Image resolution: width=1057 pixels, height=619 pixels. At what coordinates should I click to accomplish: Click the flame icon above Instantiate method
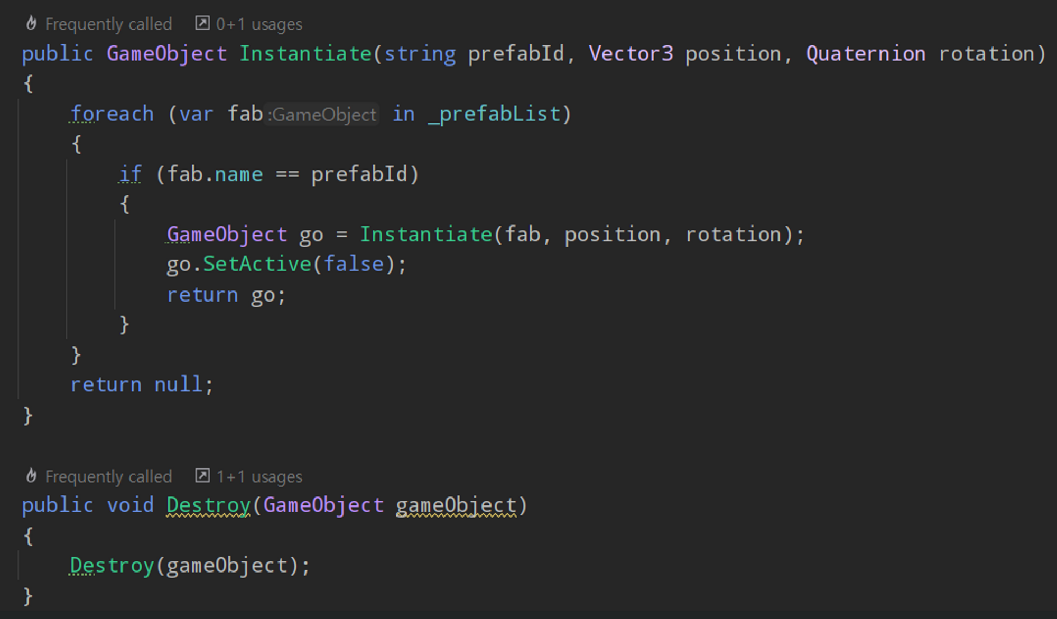pyautogui.click(x=31, y=23)
